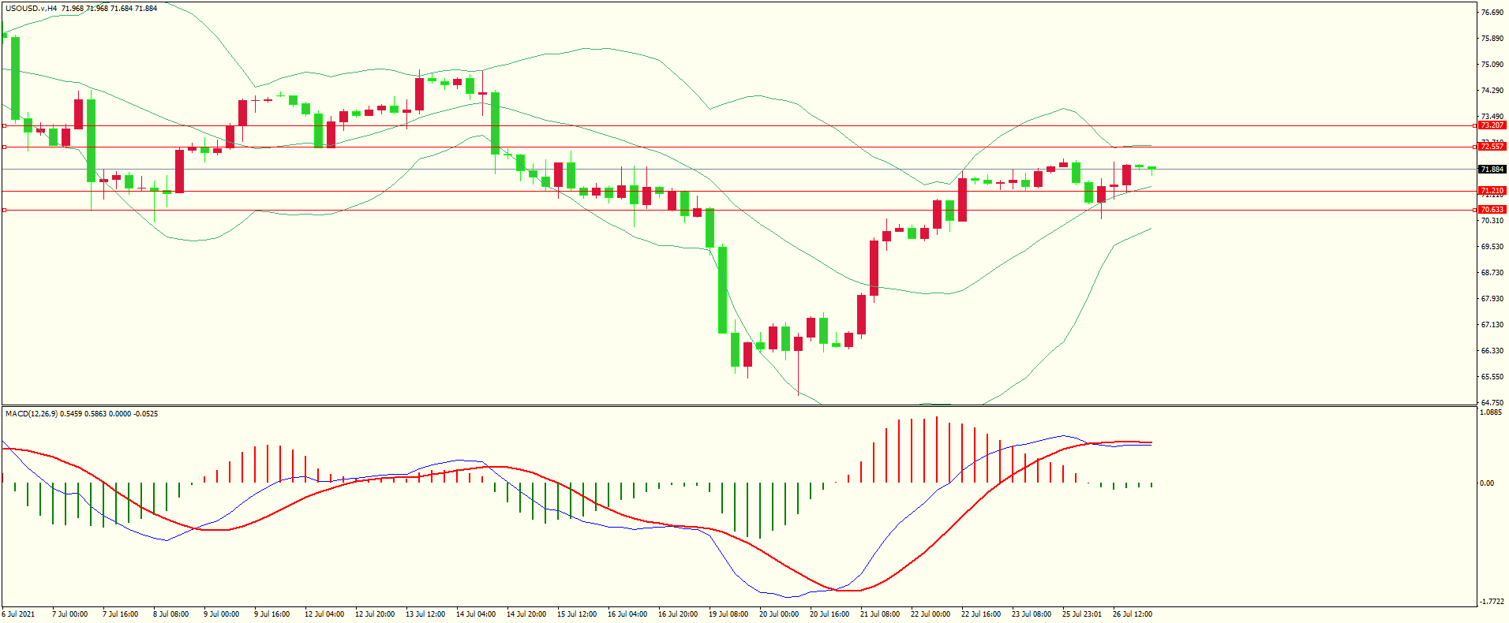The width and height of the screenshot is (1509, 623).
Task: Grab the left handle of the 73.207 line
Action: click(5, 125)
